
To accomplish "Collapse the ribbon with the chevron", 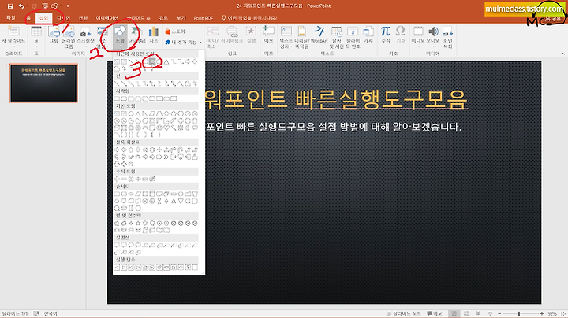I will coord(562,54).
